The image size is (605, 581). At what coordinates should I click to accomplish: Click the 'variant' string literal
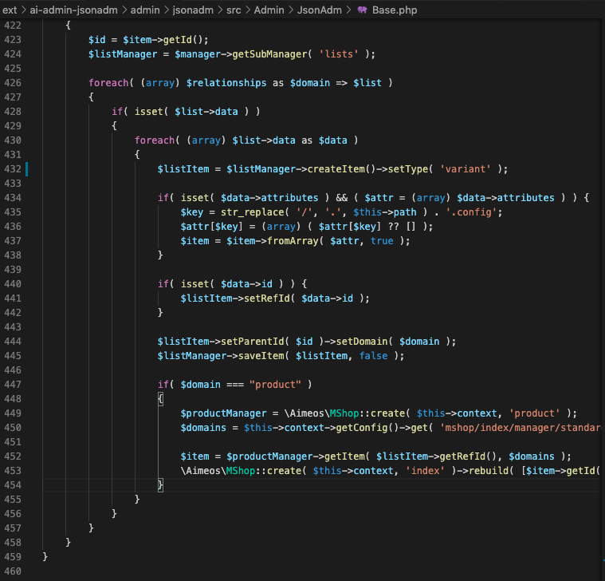466,169
